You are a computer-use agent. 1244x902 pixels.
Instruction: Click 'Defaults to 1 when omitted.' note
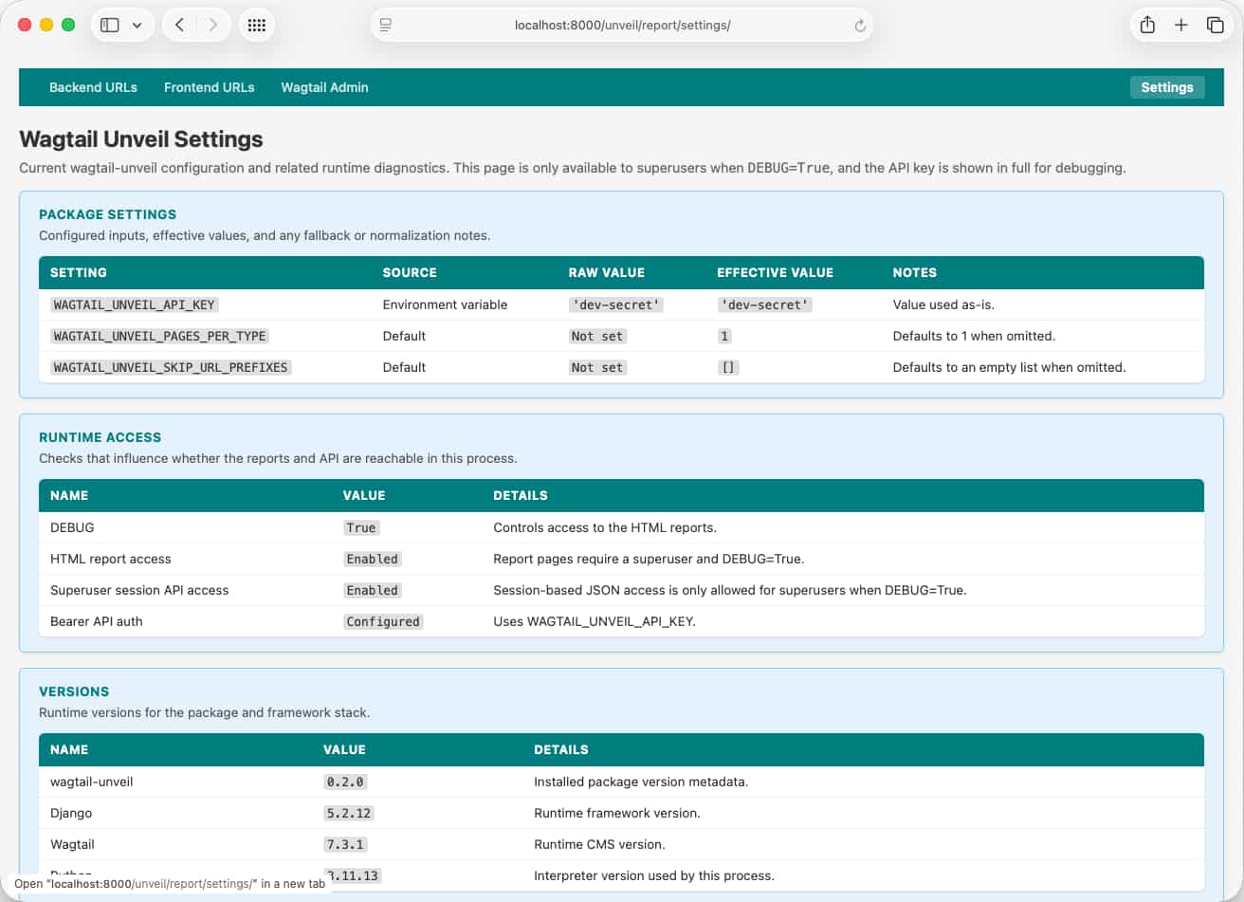tap(974, 336)
